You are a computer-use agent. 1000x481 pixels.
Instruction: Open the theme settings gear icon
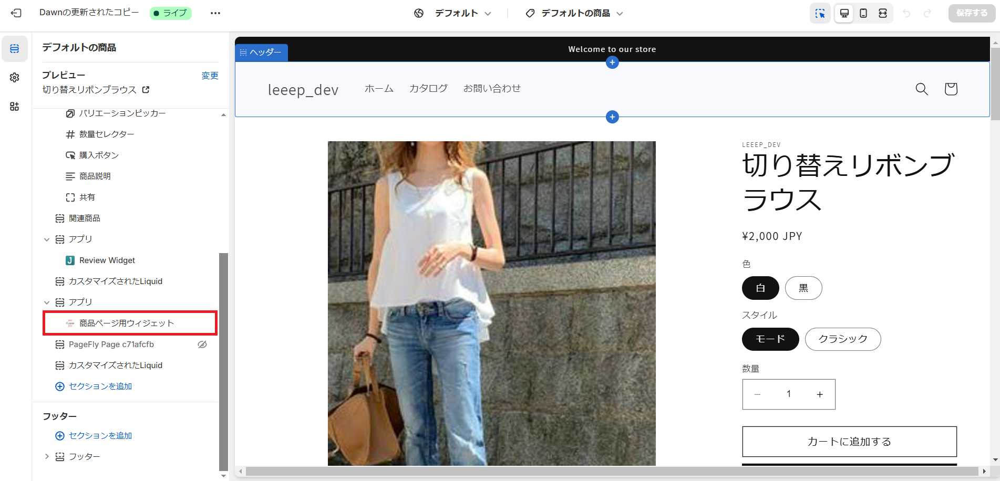15,78
